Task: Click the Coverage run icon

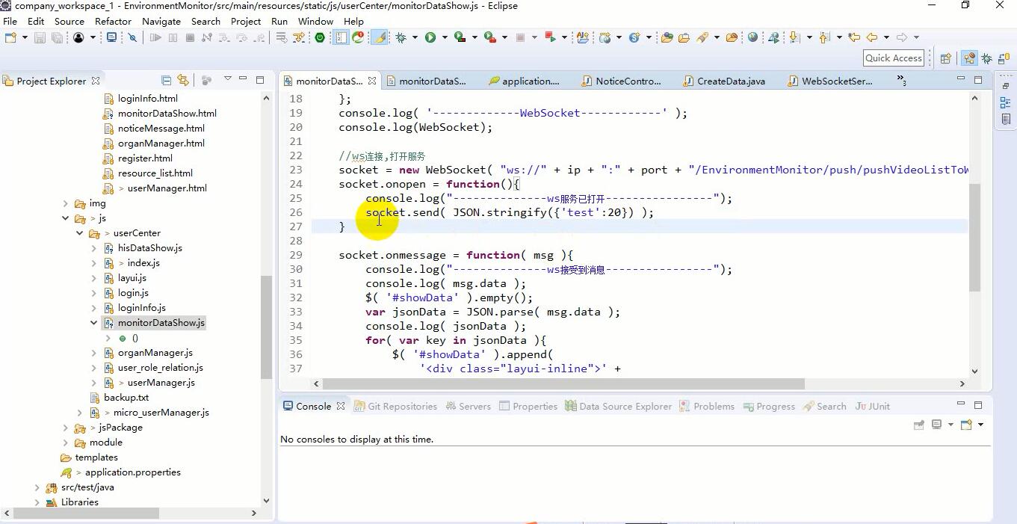Action: tap(460, 37)
